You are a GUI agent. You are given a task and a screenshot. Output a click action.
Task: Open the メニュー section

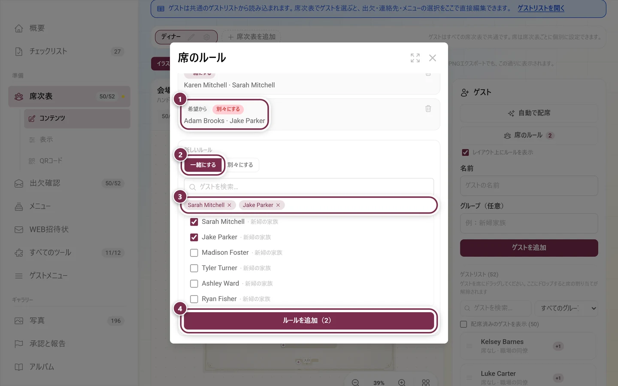coord(69,206)
